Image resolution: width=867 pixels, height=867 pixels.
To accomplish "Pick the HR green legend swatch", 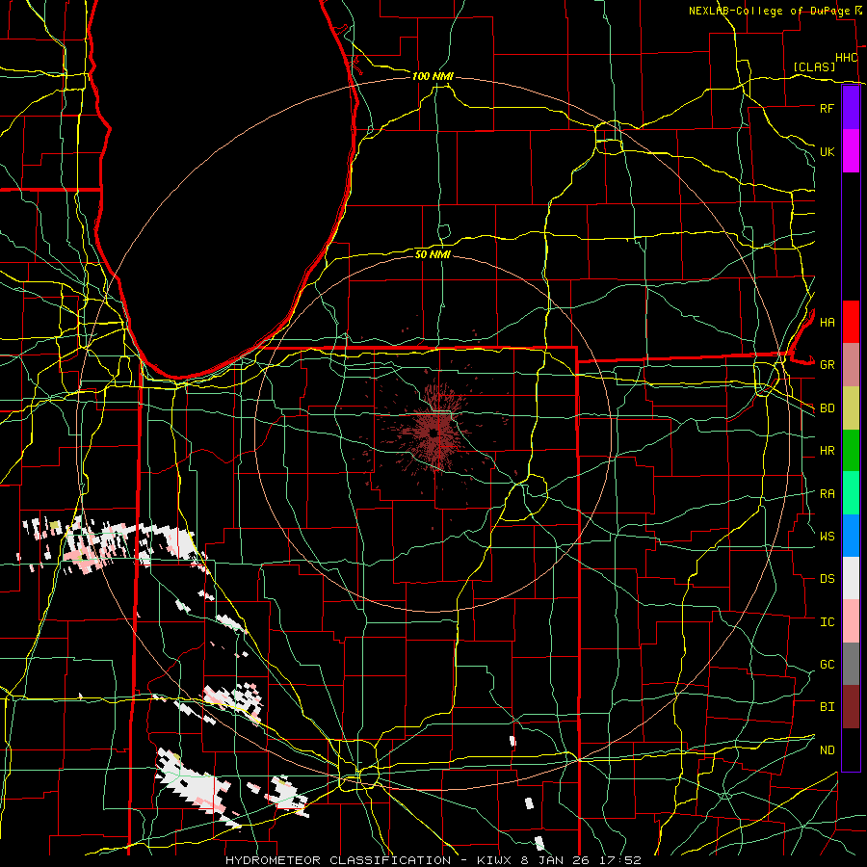I will 851,451.
